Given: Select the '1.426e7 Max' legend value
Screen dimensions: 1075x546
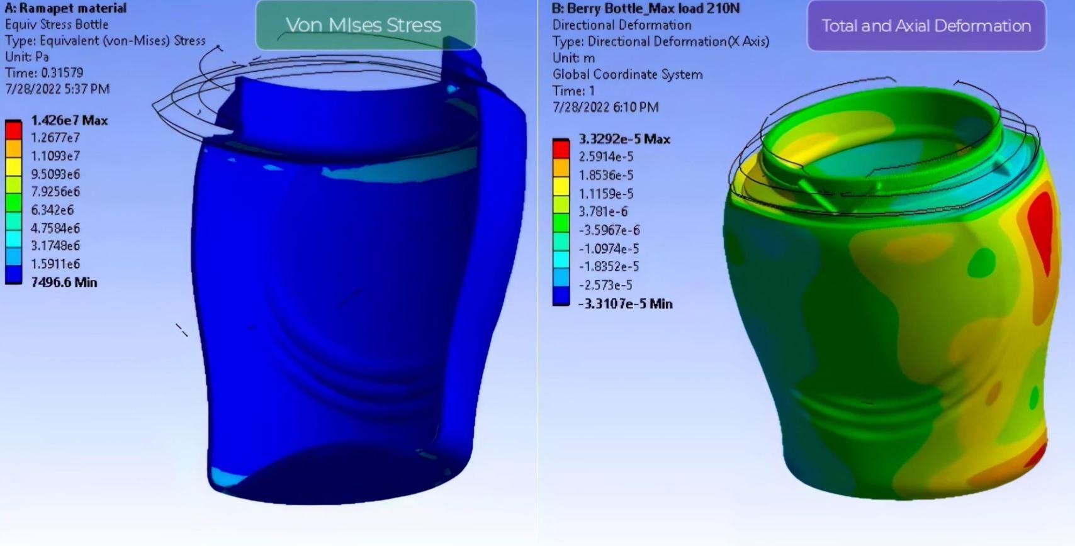Looking at the screenshot, I should [69, 120].
